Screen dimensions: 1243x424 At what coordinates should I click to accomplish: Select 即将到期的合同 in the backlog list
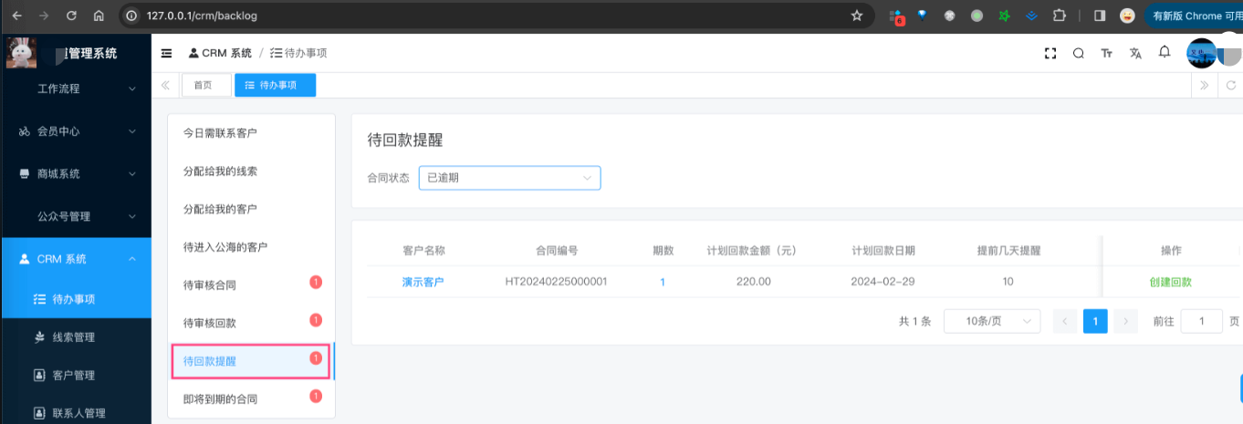[x=220, y=399]
